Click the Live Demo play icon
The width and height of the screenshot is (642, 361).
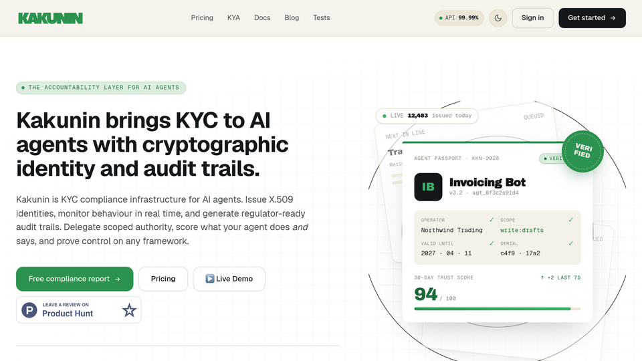coord(209,279)
